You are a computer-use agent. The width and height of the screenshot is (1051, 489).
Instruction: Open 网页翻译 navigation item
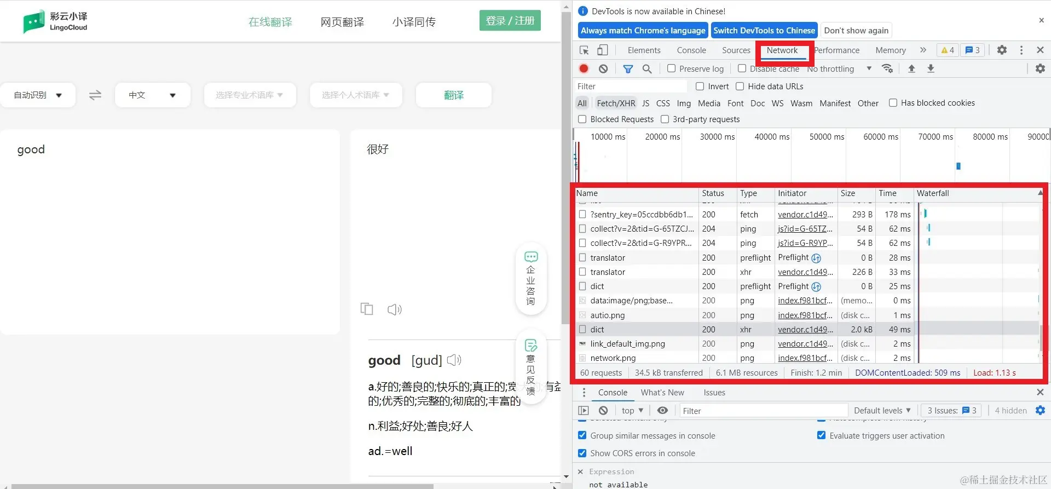(342, 22)
